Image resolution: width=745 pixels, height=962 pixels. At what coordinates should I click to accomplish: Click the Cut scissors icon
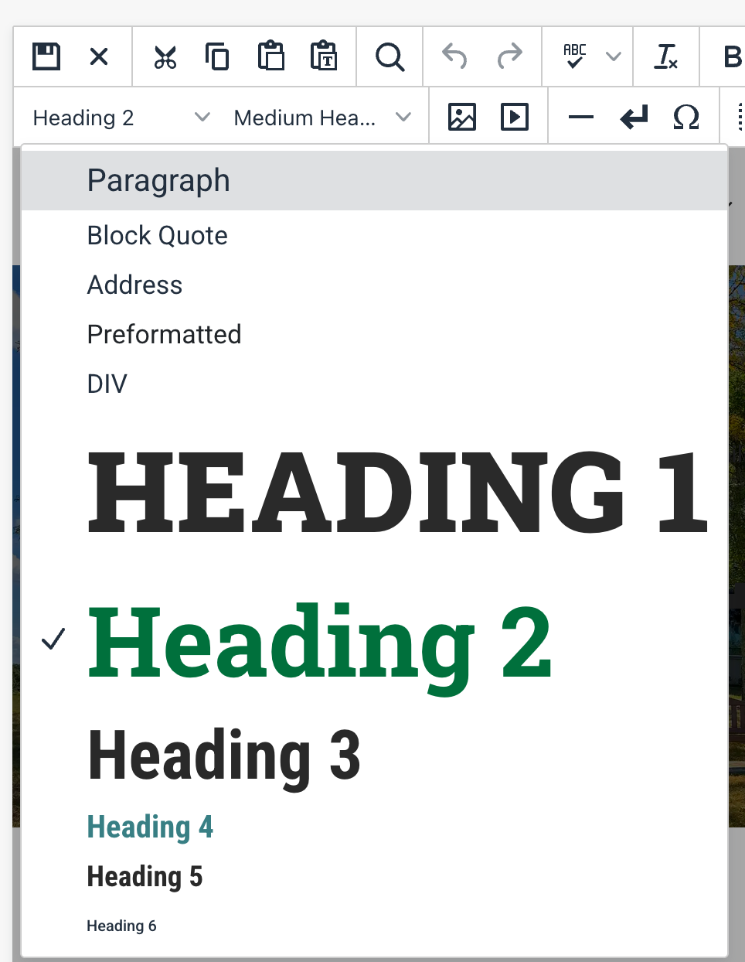(x=165, y=56)
